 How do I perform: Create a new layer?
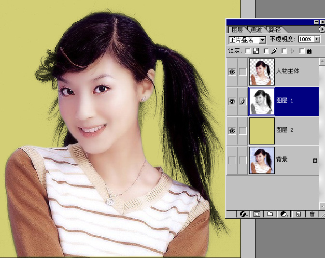(298, 214)
